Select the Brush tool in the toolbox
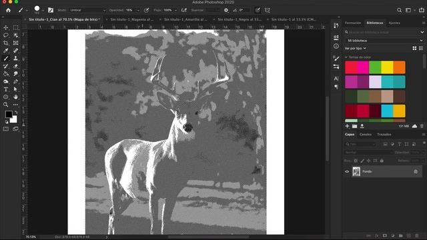Image resolution: width=427 pixels, height=240 pixels. (6, 58)
